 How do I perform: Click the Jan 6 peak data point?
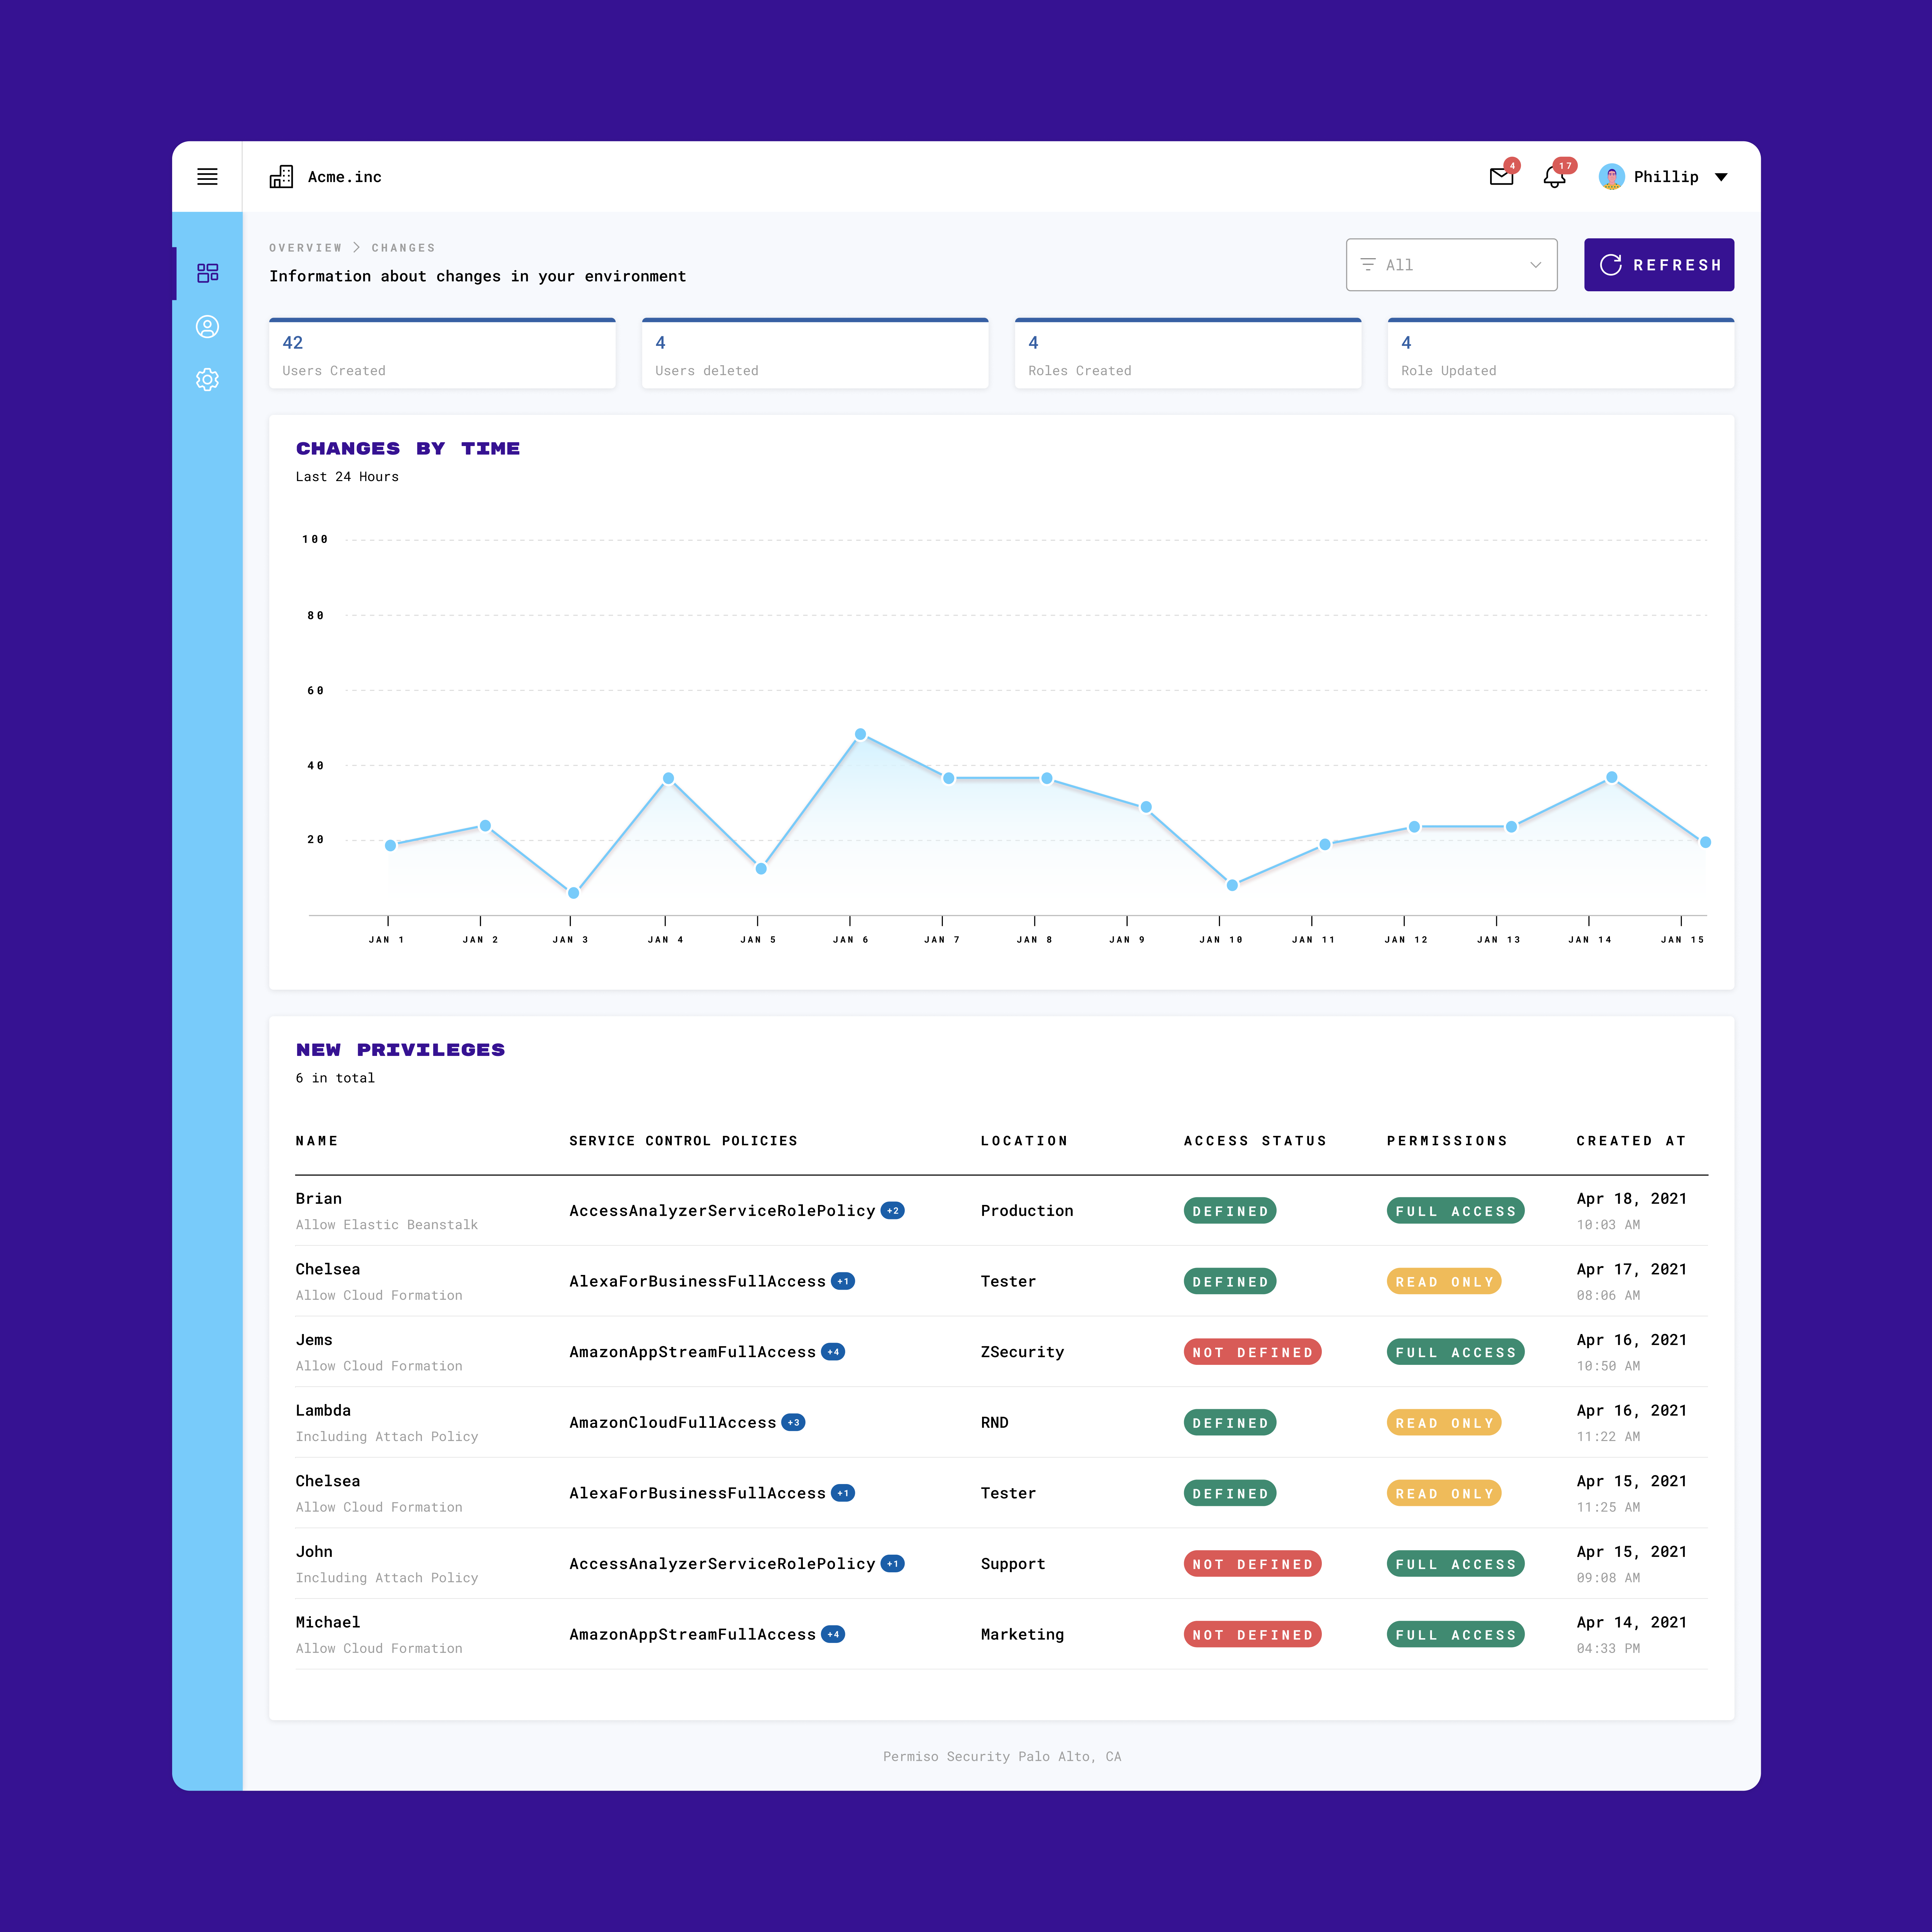tap(860, 734)
